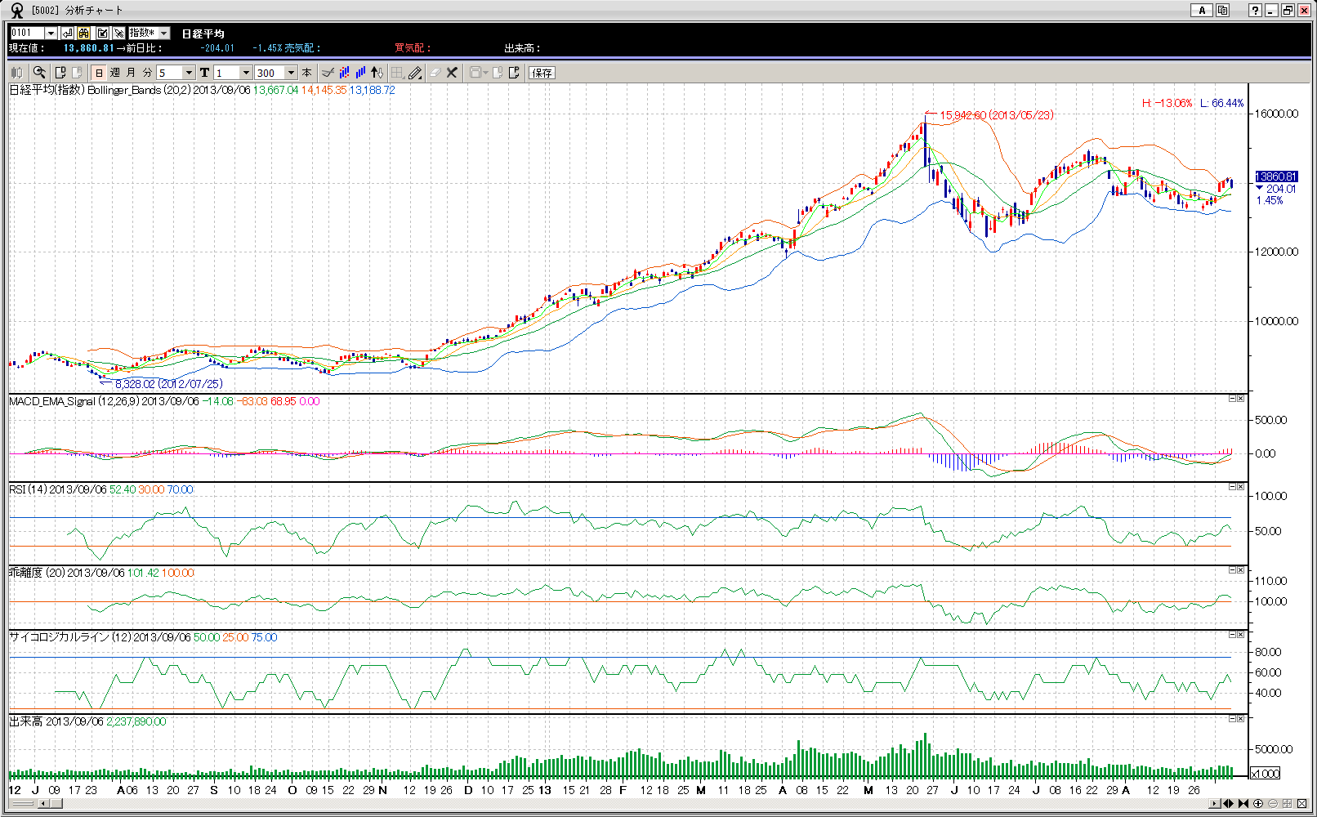Click the help question mark button
The image size is (1317, 817).
point(1255,10)
